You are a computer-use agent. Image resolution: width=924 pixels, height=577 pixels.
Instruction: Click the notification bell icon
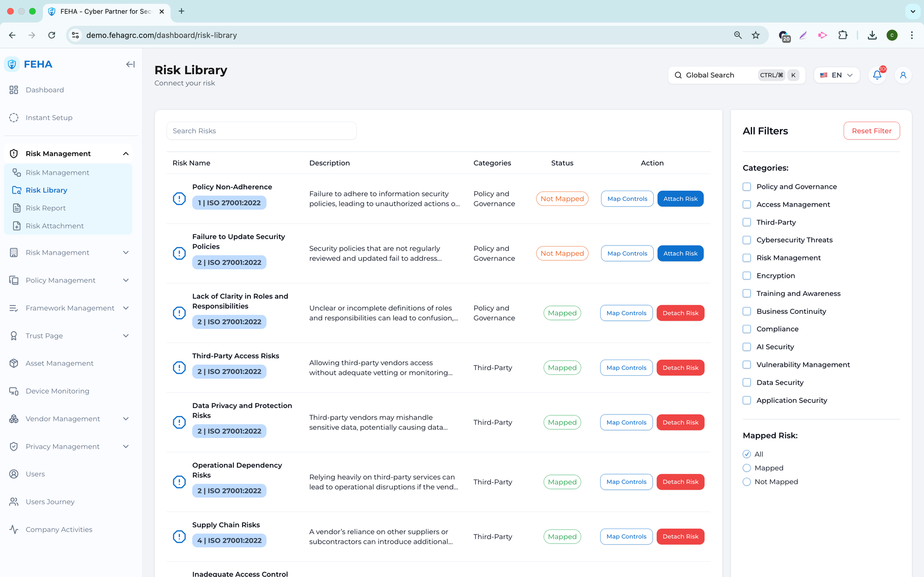click(877, 75)
